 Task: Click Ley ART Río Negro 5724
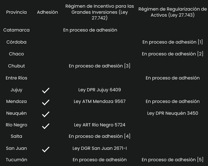pos(99,125)
